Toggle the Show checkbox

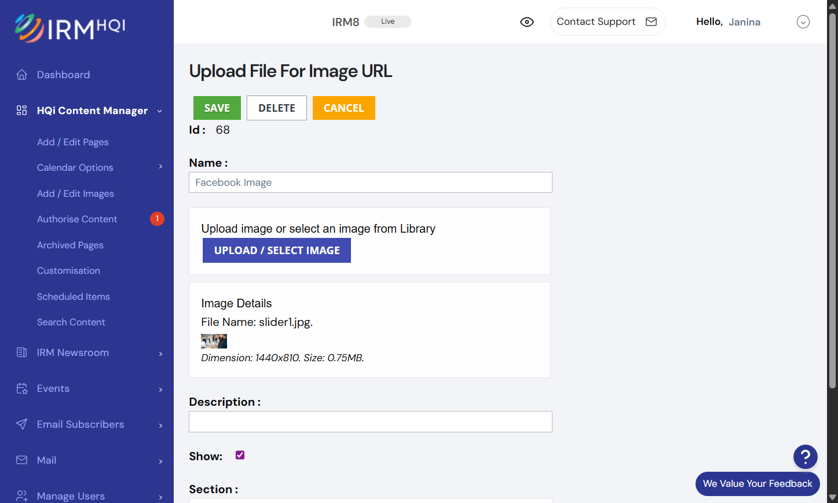pyautogui.click(x=240, y=456)
